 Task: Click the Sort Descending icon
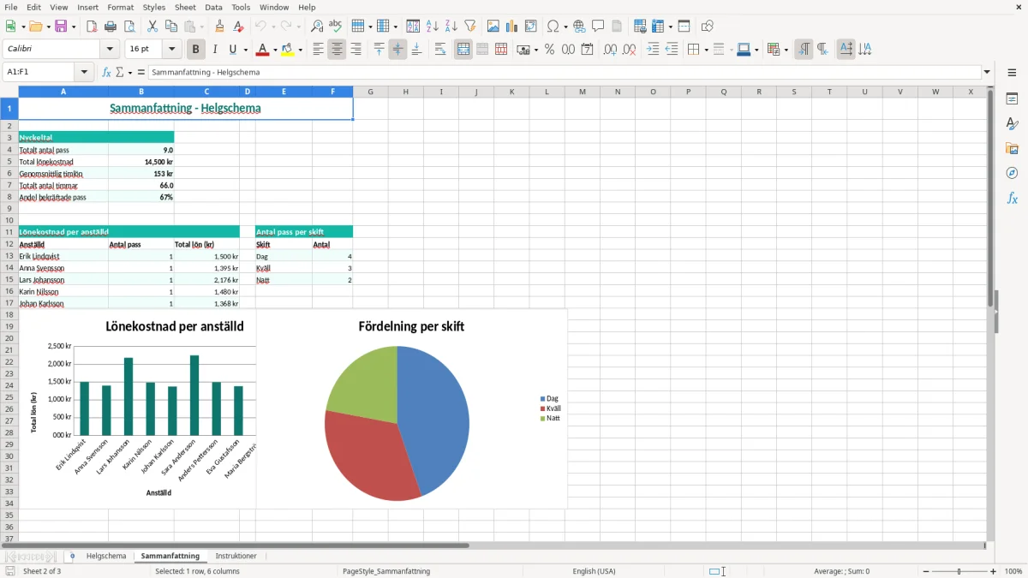tap(451, 27)
